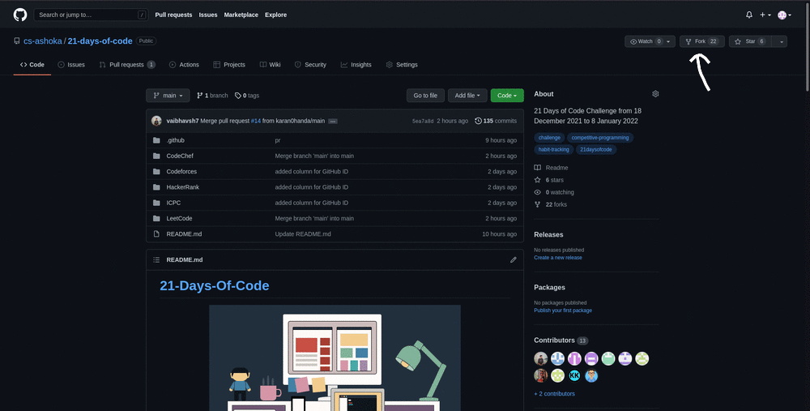Focus the Search or jump to field
The width and height of the screenshot is (810, 411).
click(91, 15)
